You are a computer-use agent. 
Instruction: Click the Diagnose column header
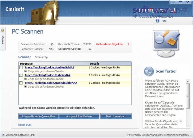54,63
